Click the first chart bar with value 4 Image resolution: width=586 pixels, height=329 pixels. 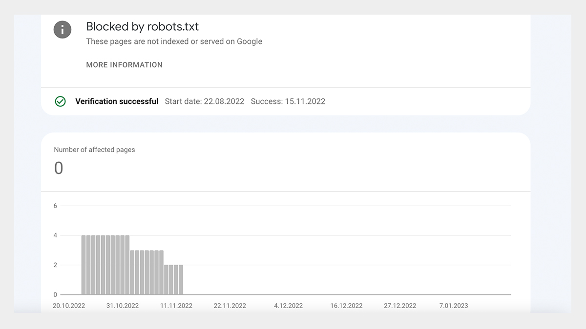84,265
